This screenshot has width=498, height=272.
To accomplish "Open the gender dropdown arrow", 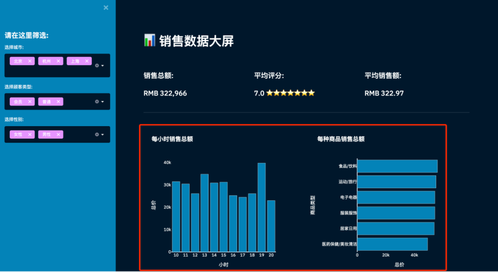I will click(x=102, y=134).
